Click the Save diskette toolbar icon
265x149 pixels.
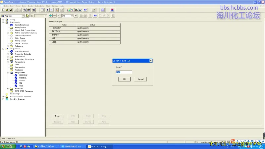(x=11, y=10)
